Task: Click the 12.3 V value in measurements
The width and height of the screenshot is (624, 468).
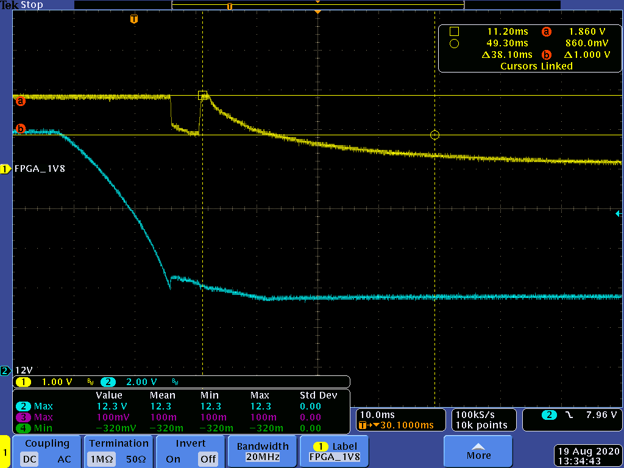Action: (x=112, y=406)
